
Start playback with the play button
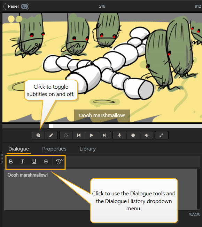pyautogui.click(x=92, y=135)
